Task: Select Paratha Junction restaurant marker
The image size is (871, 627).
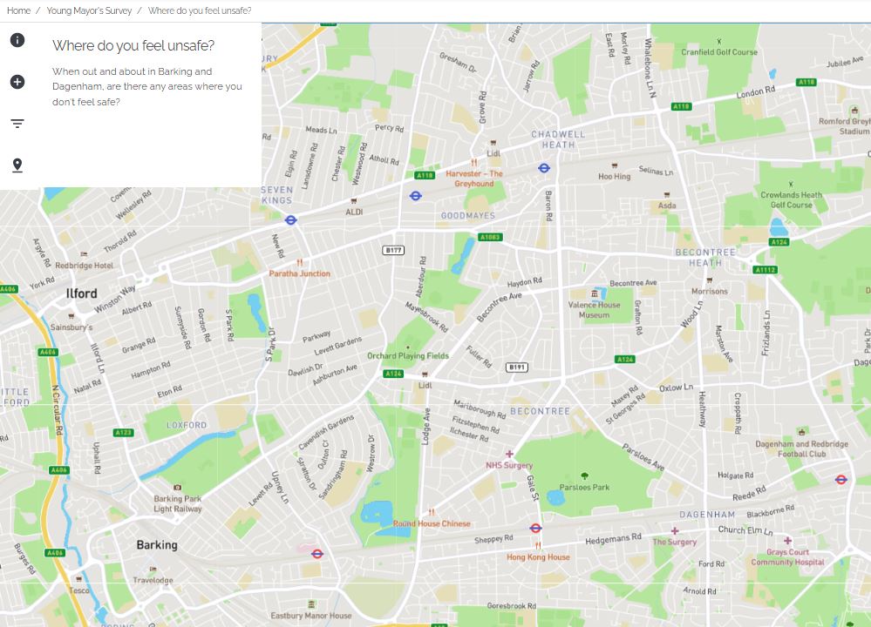Action: tap(299, 262)
